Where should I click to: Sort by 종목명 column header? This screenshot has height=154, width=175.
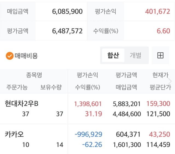(x=34, y=75)
